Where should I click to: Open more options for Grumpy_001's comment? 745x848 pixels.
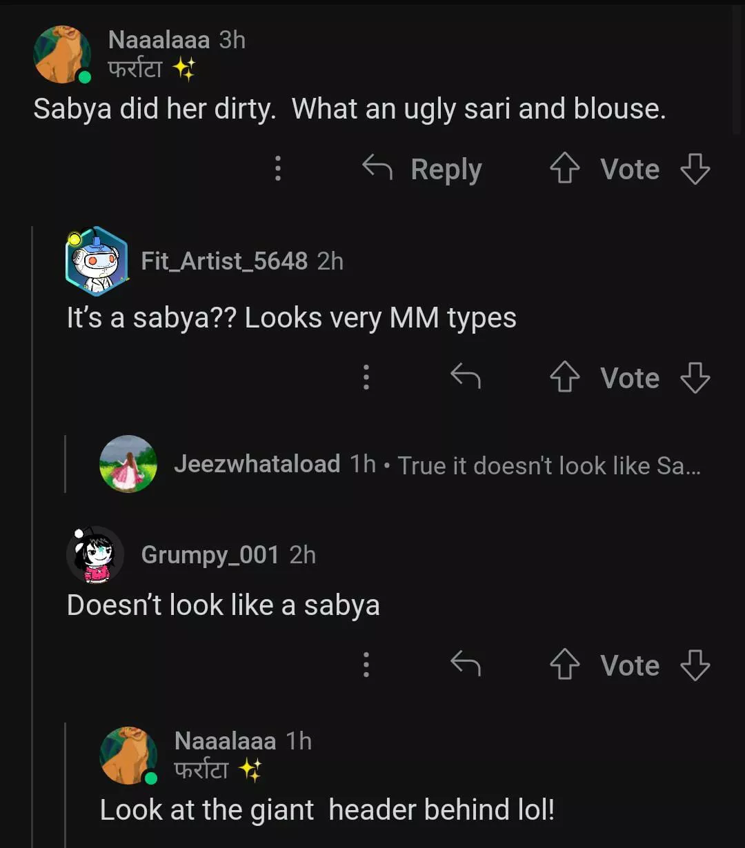click(366, 665)
